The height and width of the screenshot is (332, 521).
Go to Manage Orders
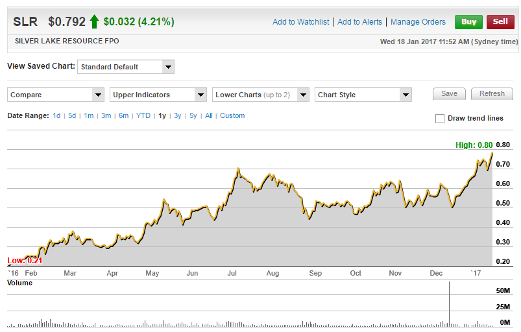418,22
